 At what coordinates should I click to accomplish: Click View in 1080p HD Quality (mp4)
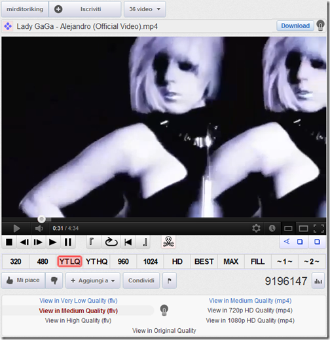click(x=250, y=320)
